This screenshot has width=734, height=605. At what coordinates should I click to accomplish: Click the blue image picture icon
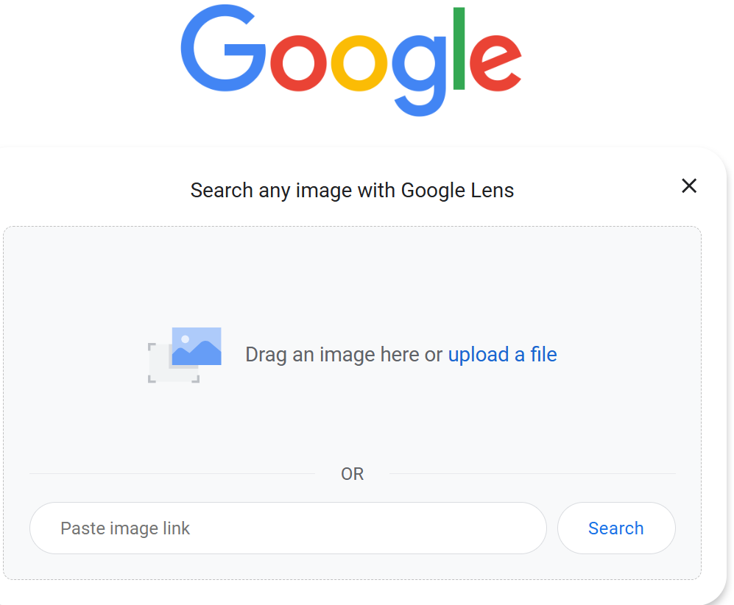(197, 346)
